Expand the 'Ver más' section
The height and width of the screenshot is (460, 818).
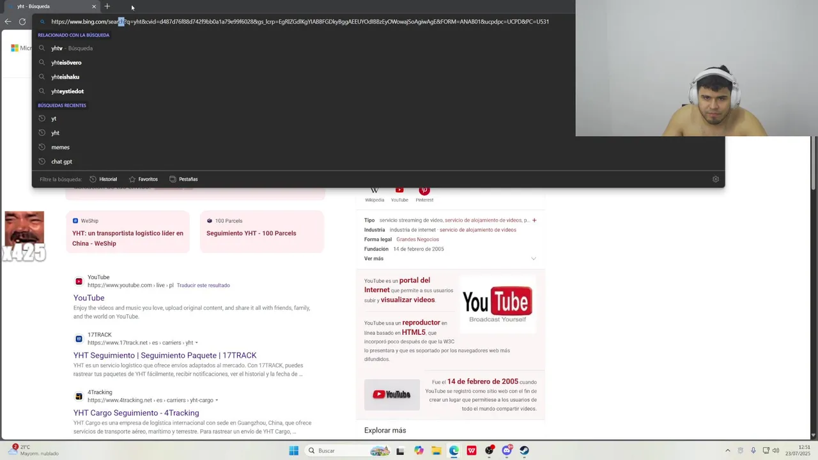point(450,259)
